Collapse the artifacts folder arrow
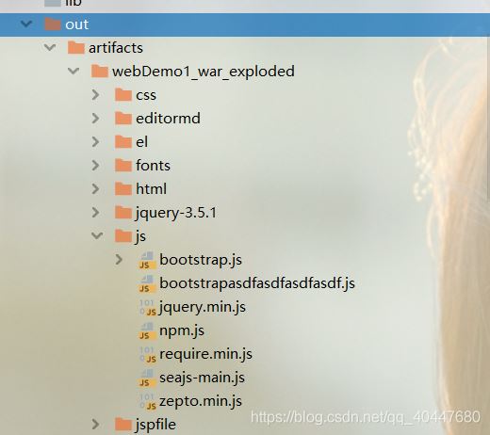 click(50, 47)
